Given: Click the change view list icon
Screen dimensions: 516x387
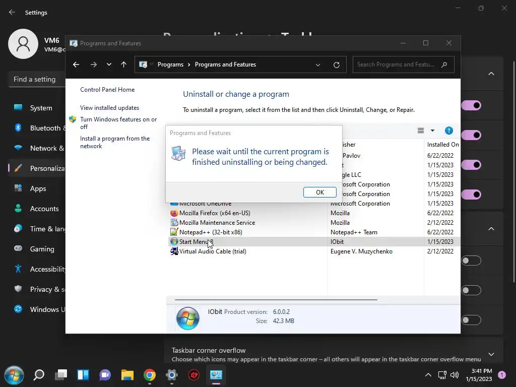Looking at the screenshot, I should pos(421,131).
